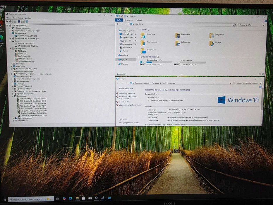
Task: Click Захист системи link
Action: pos(125,102)
